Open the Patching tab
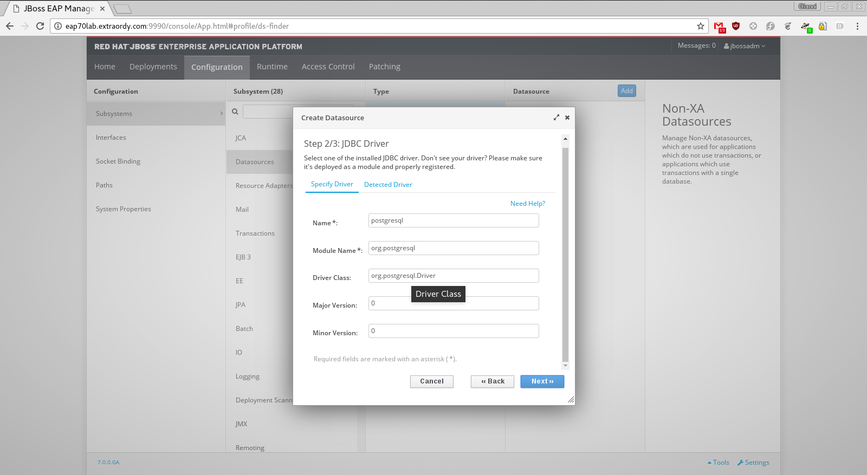This screenshot has width=867, height=475. point(385,67)
